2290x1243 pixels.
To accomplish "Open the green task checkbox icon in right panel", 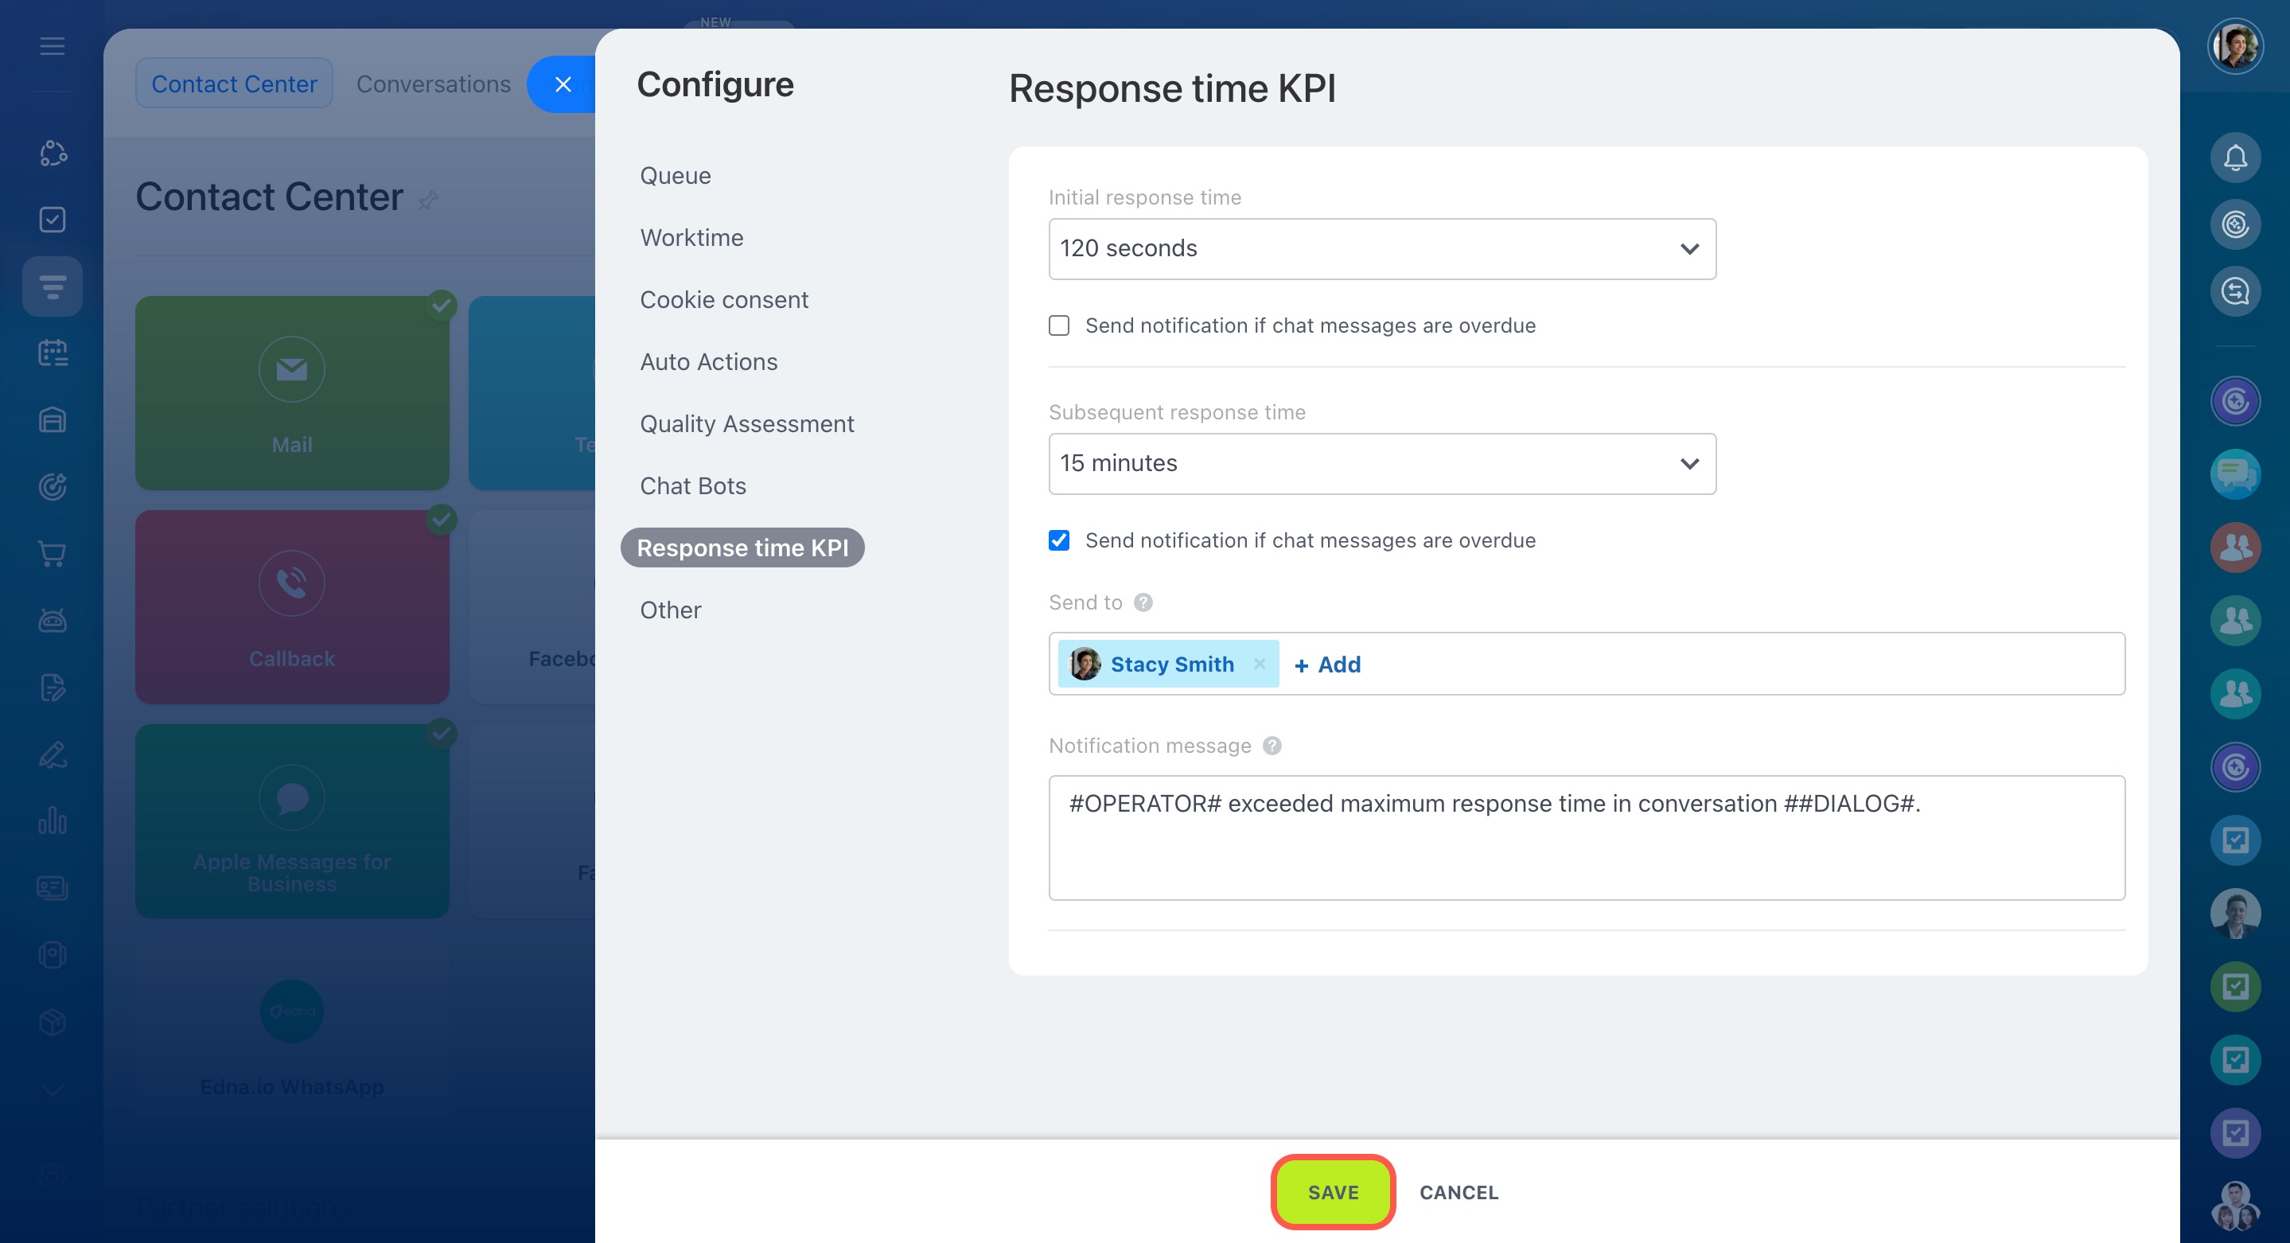I will coord(2235,986).
